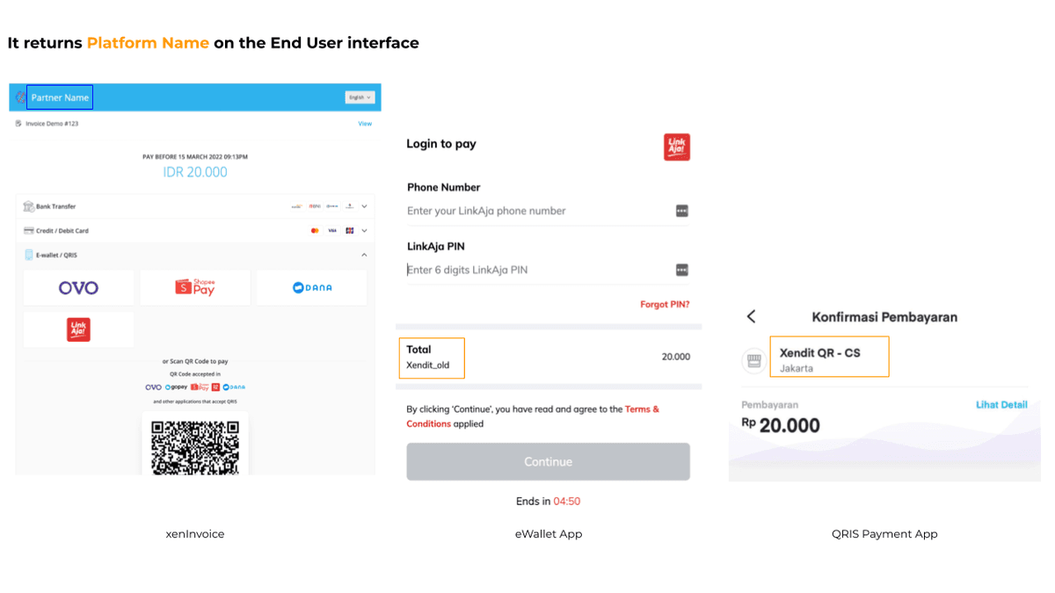This screenshot has height=593, width=1055.
Task: Select the OVO e-wallet payment tile
Action: click(78, 287)
